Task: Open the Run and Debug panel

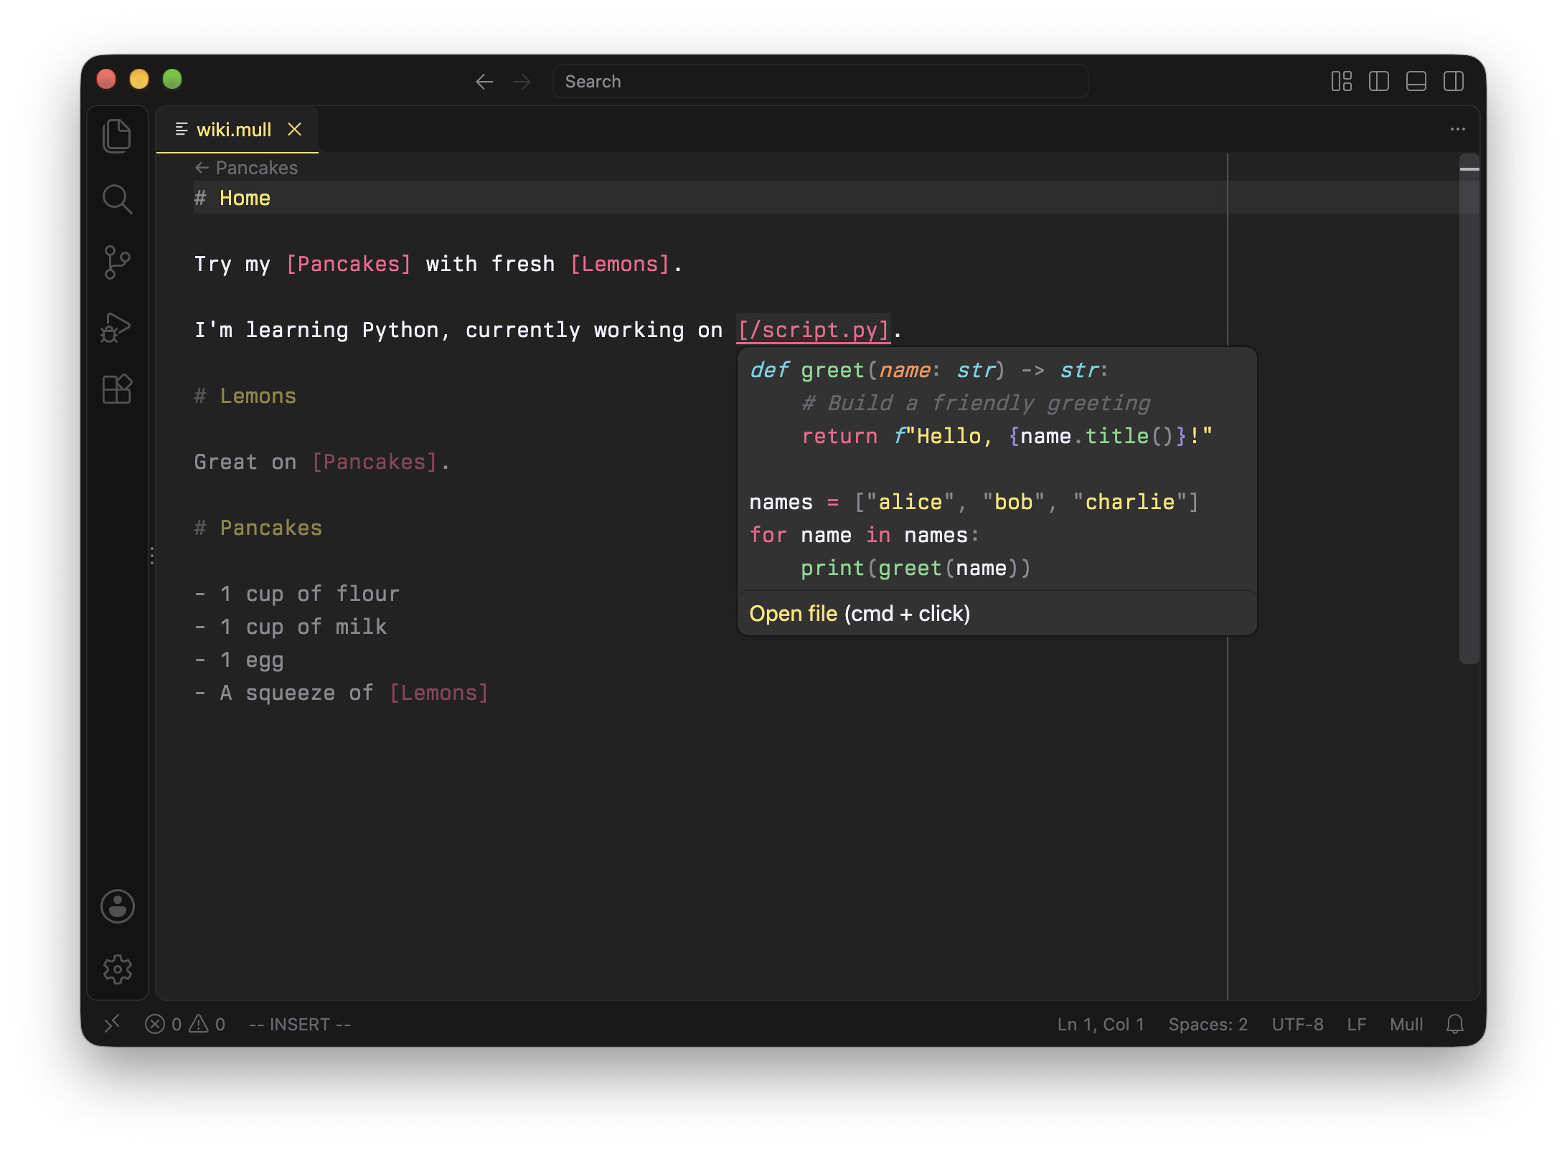Action: point(117,327)
